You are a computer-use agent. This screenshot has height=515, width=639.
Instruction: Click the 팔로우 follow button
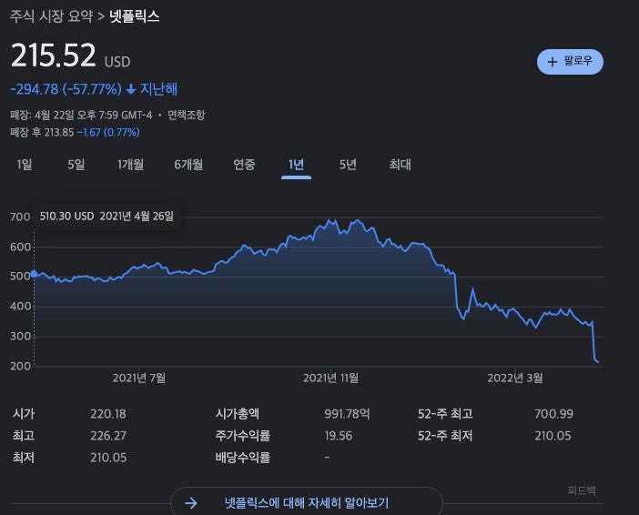[570, 62]
